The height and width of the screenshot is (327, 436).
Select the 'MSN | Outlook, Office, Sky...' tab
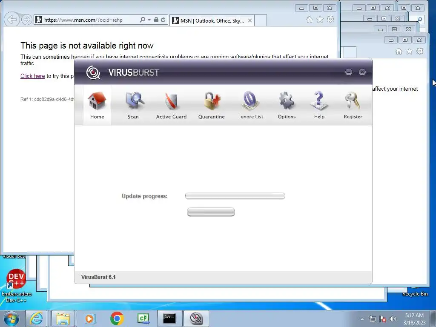pos(212,20)
